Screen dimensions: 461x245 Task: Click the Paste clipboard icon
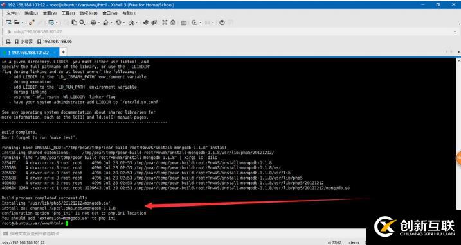pyautogui.click(x=75, y=22)
